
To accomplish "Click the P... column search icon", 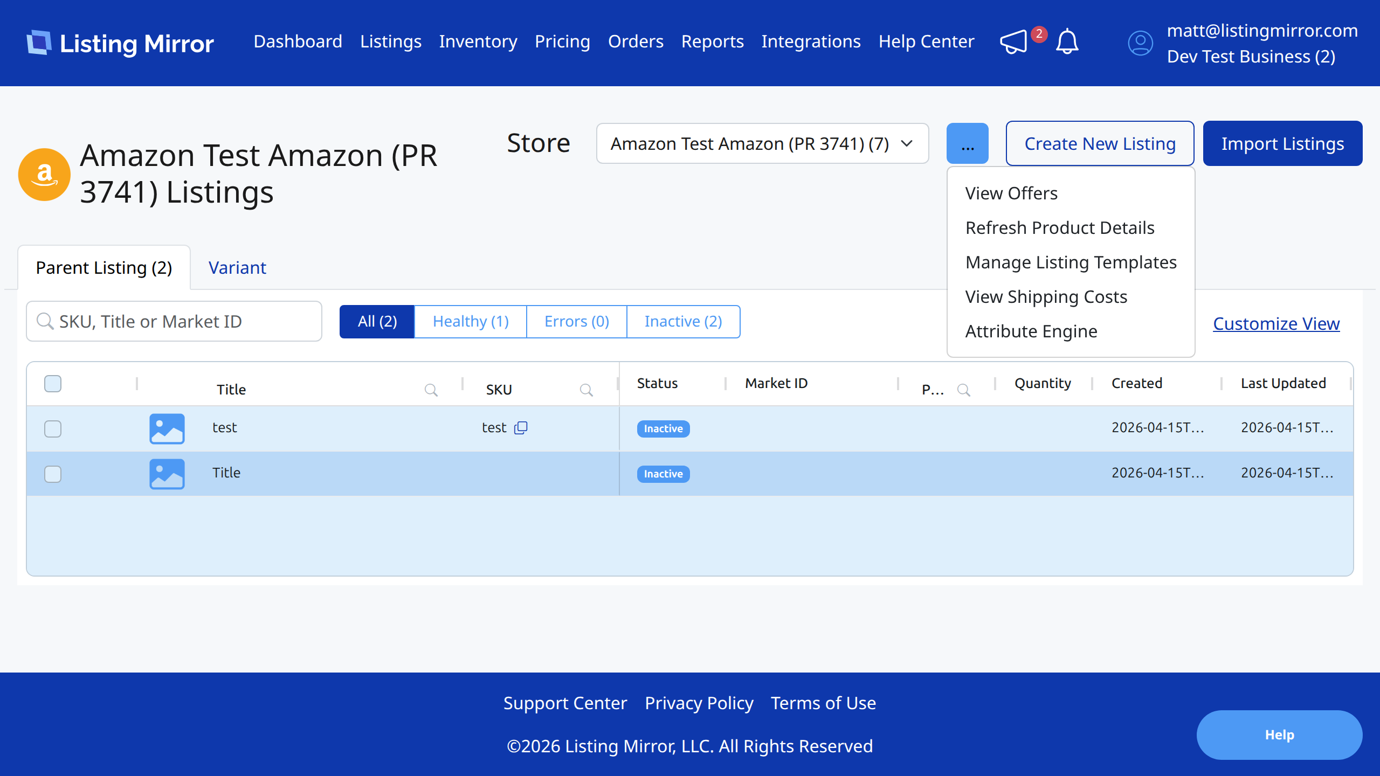I will click(963, 390).
